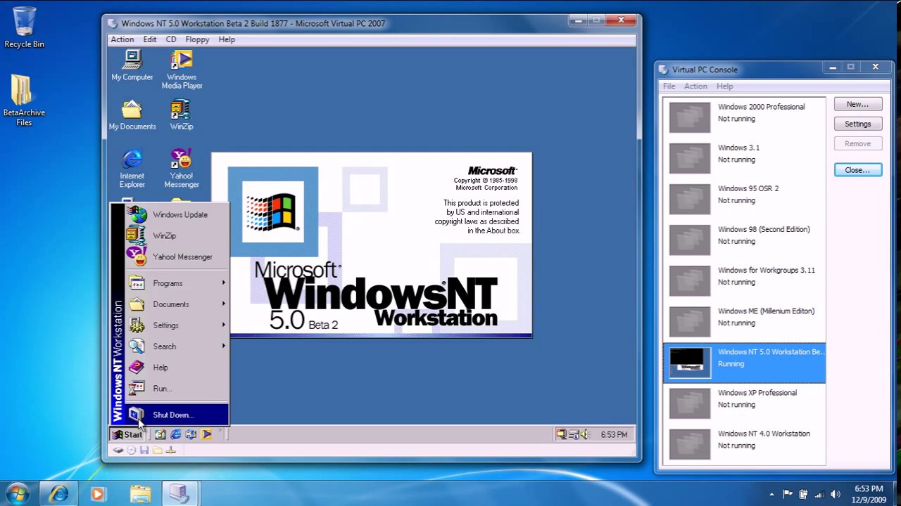Viewport: 901px width, 506px height.
Task: Click Virtual PC hard disk status icon
Action: 118,450
